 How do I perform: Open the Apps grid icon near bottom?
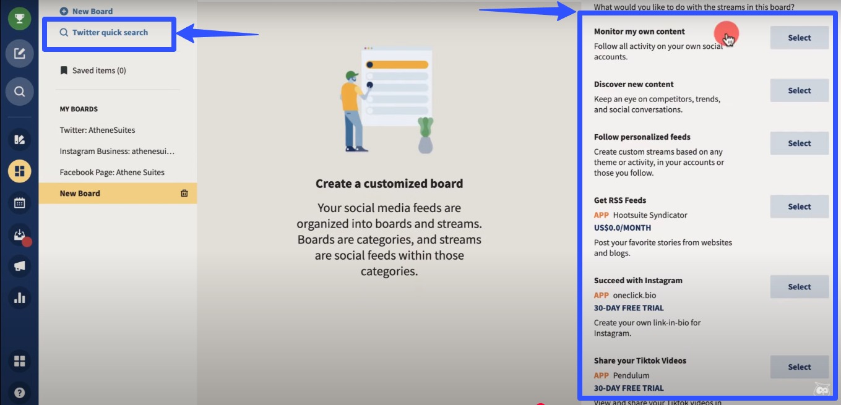click(19, 360)
